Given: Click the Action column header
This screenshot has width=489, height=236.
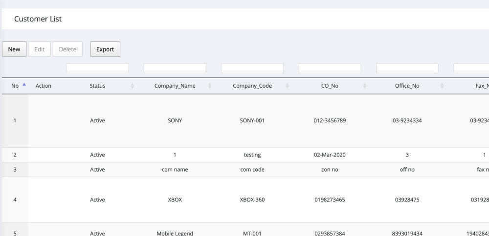Looking at the screenshot, I should (44, 86).
